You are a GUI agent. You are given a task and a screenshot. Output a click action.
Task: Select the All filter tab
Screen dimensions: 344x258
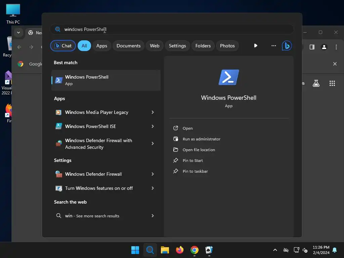pos(84,46)
